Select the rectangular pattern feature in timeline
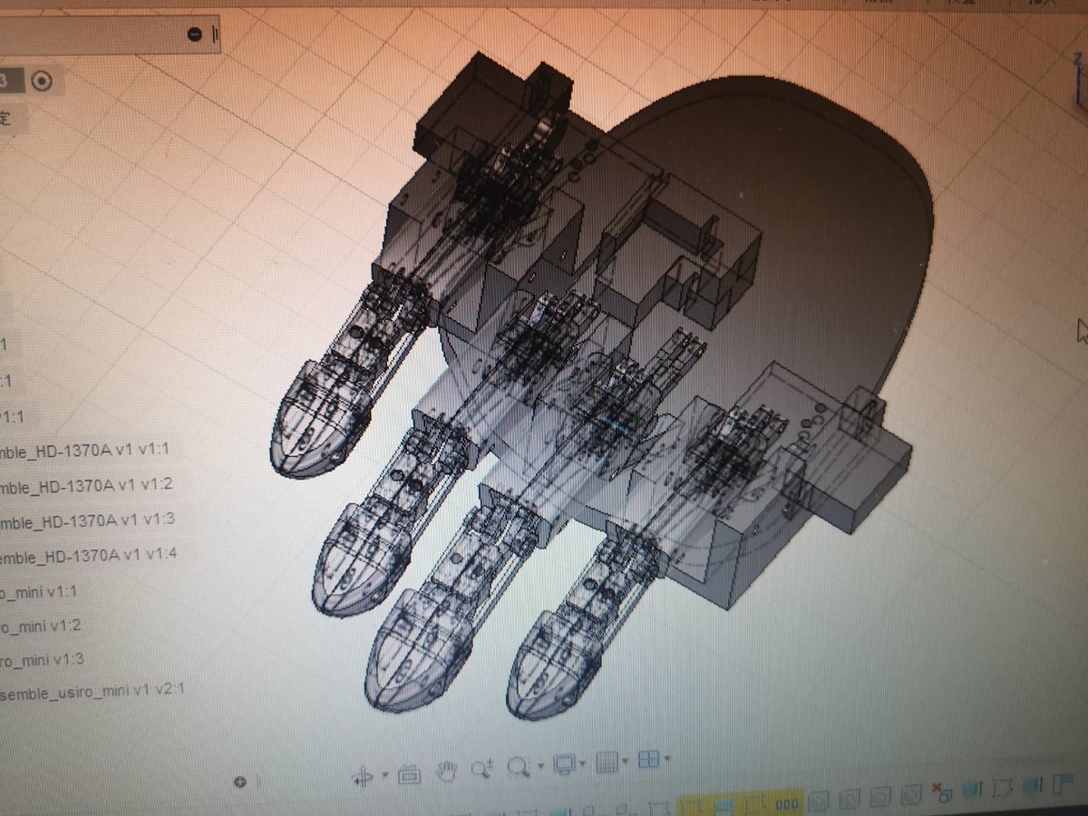1088x816 pixels. tap(787, 803)
